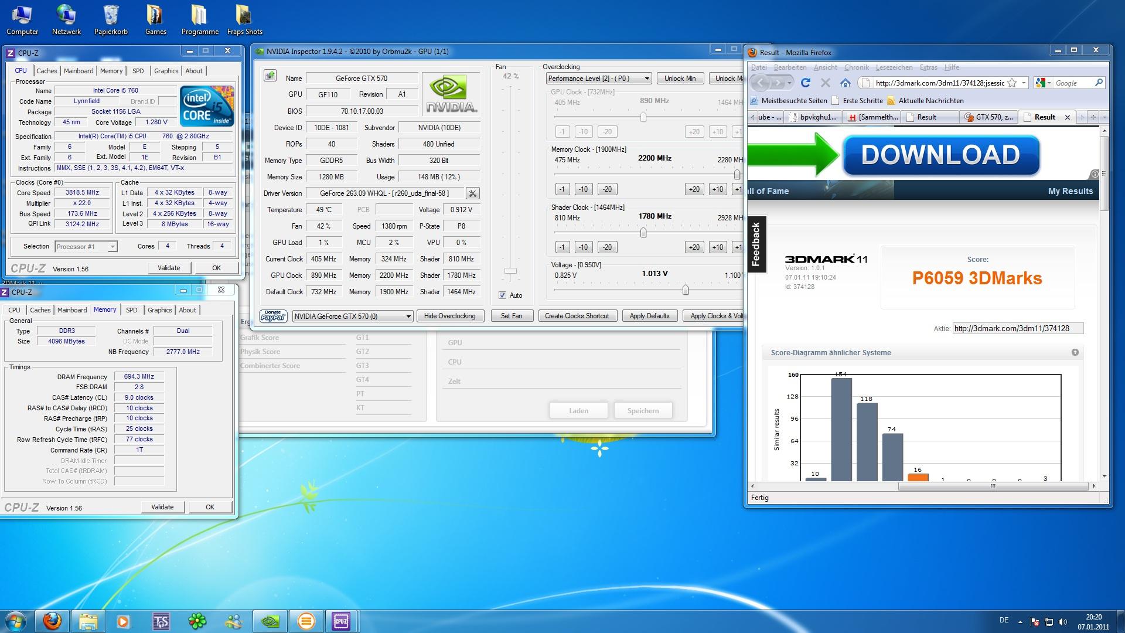Open Windows Explorer from the taskbar

point(88,621)
